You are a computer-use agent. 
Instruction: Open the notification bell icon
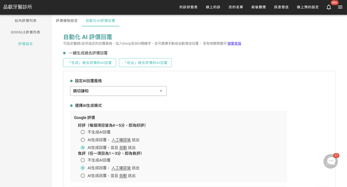(329, 7)
